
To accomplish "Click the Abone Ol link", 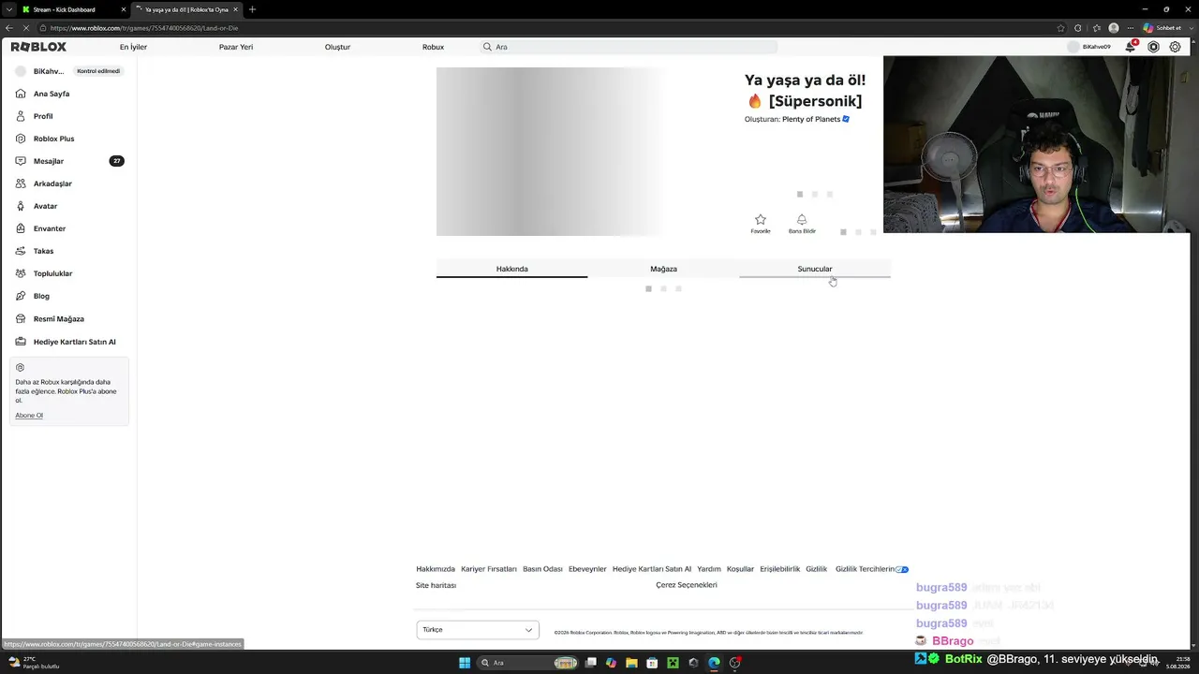I will pos(29,416).
